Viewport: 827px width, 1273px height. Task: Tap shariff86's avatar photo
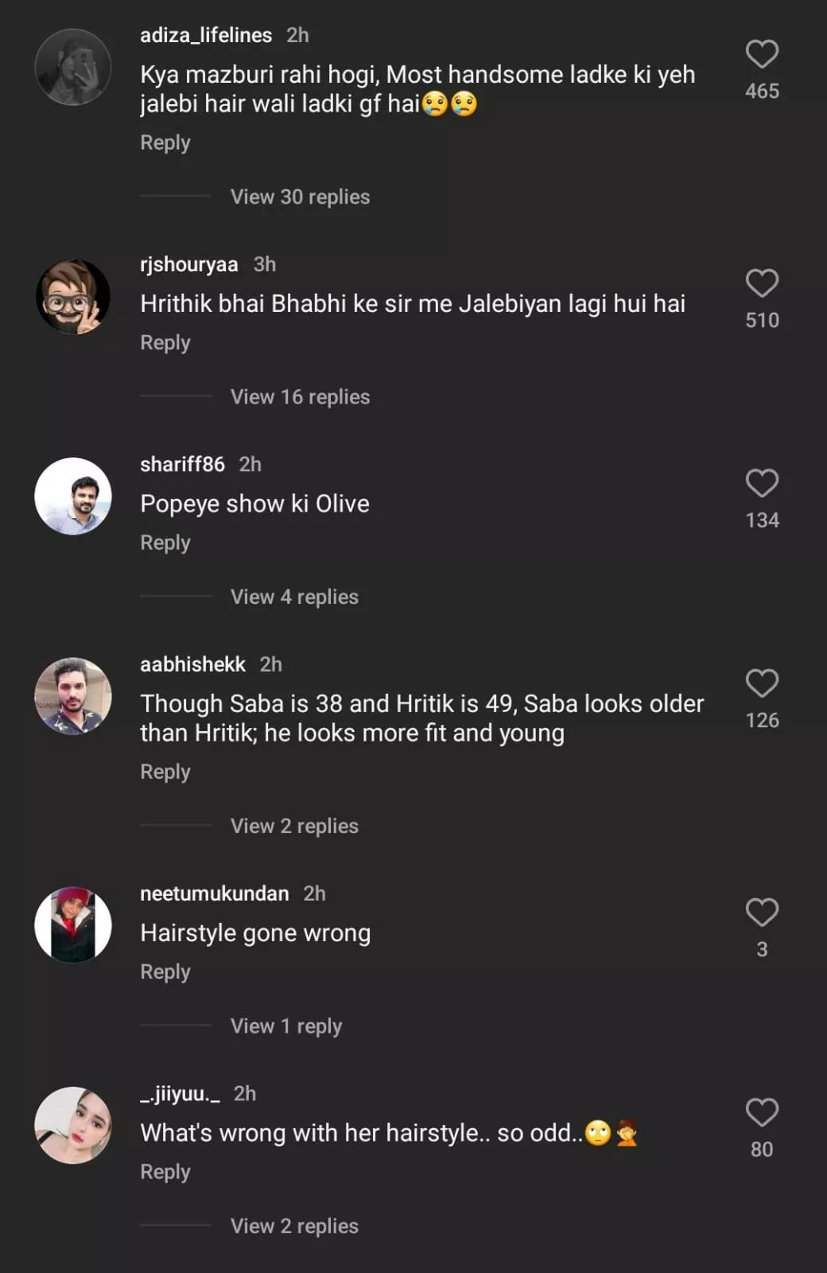(73, 496)
